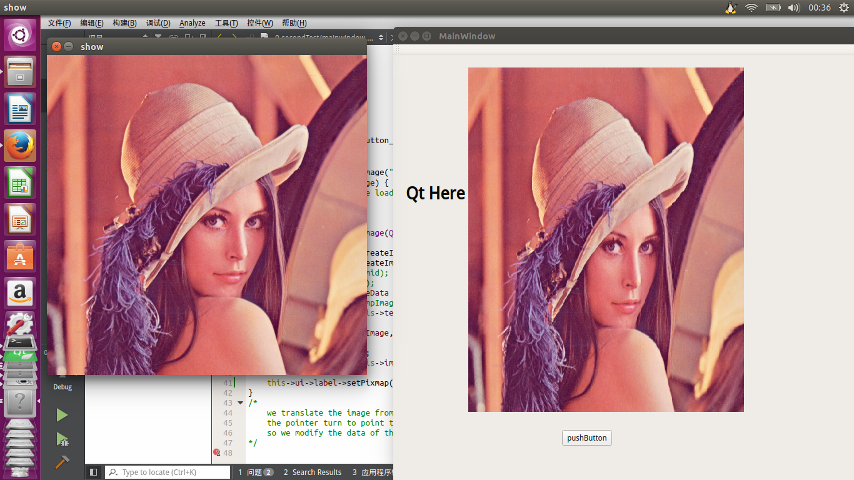Click the clock showing 00:36

pos(819,7)
